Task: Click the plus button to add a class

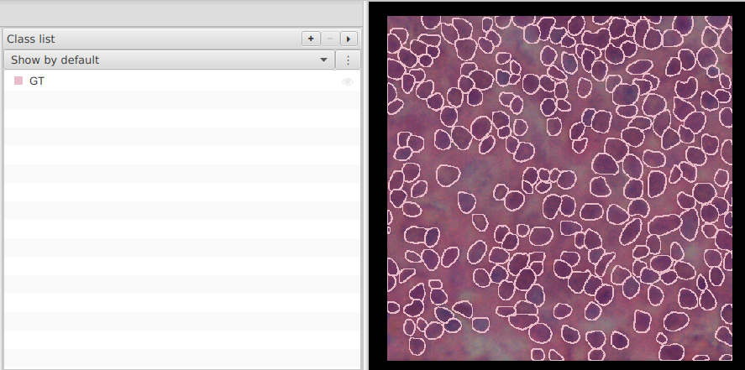Action: tap(311, 39)
